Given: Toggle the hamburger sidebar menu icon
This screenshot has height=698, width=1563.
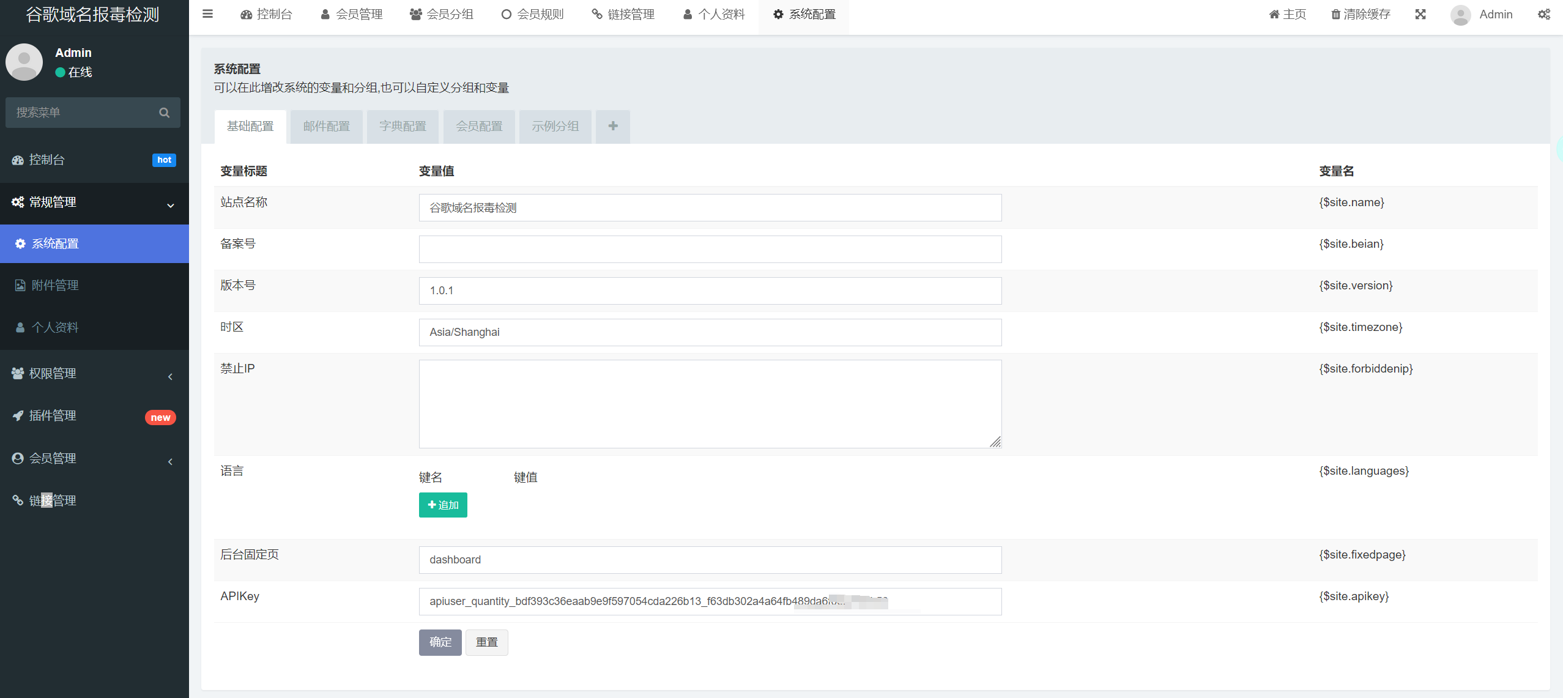Looking at the screenshot, I should coord(207,14).
